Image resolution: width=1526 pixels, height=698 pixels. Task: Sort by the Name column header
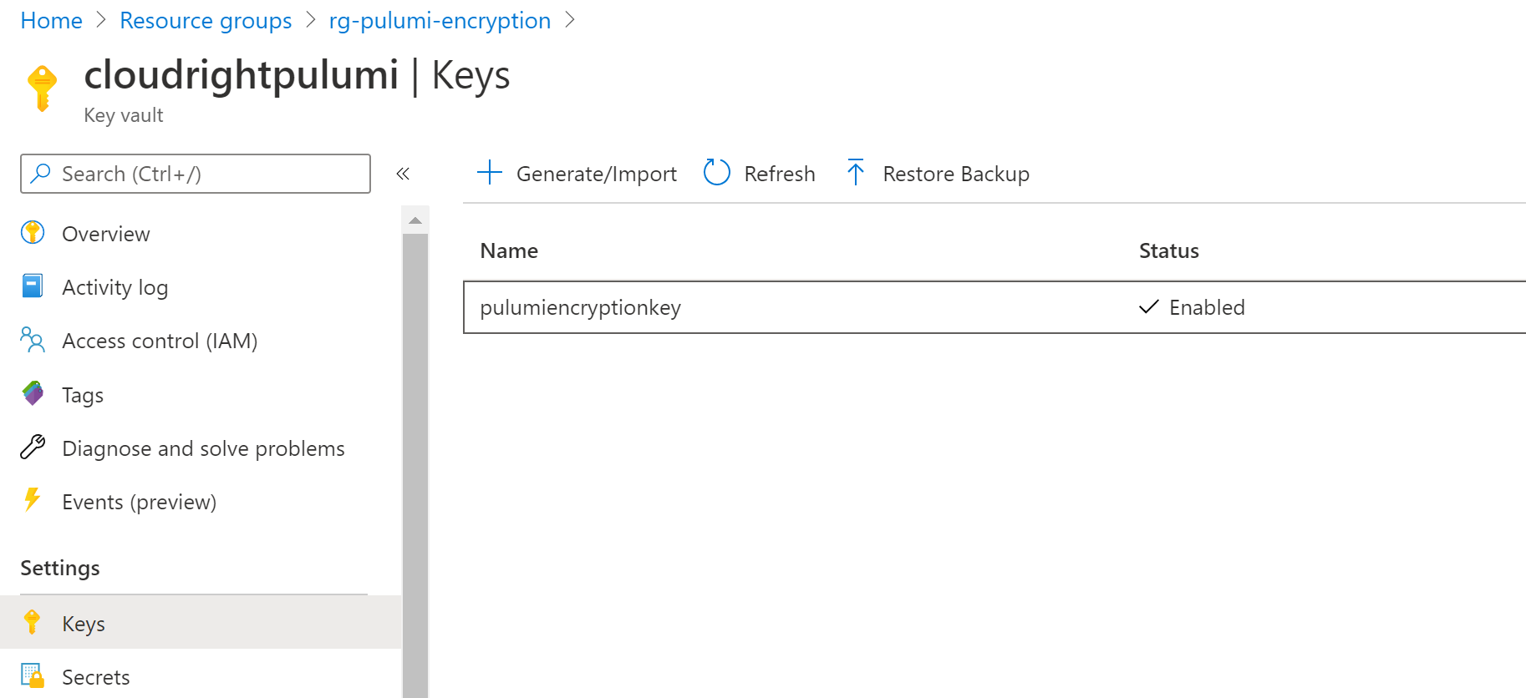(509, 250)
